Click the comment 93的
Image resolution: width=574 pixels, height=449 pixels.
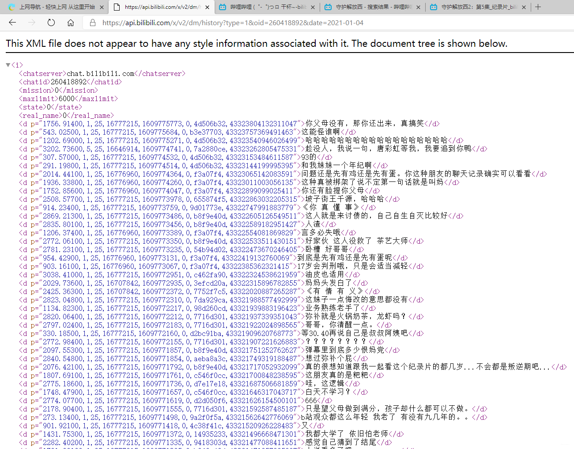click(x=175, y=158)
